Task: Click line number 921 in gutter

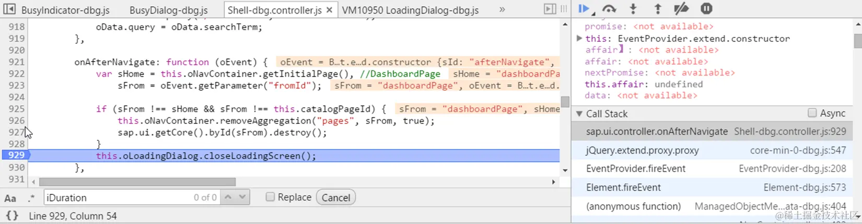Action: [x=16, y=62]
